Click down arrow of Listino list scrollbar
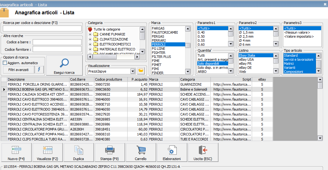 (276, 71)
